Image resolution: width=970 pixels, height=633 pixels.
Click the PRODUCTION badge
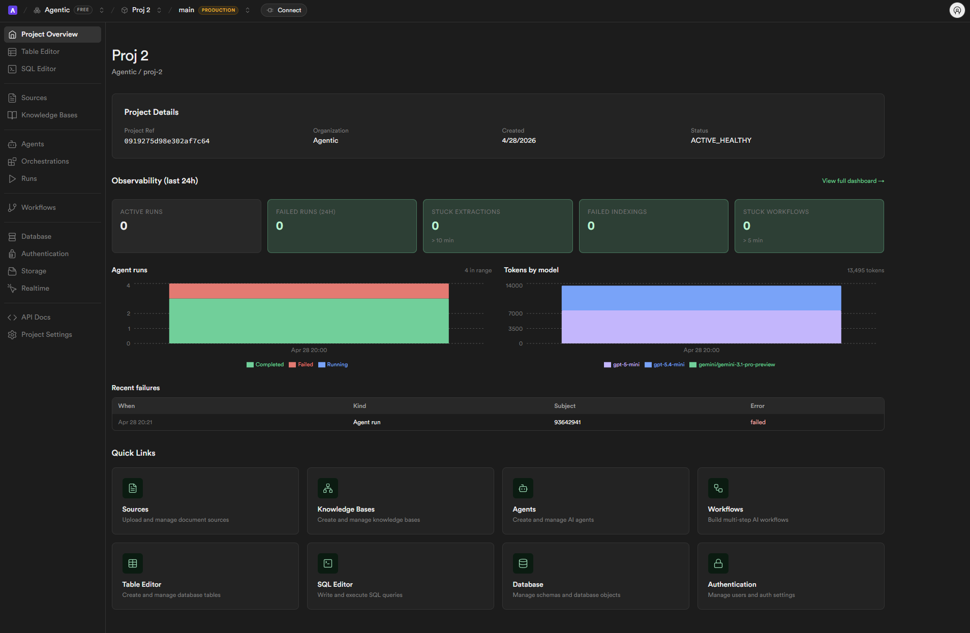[218, 10]
